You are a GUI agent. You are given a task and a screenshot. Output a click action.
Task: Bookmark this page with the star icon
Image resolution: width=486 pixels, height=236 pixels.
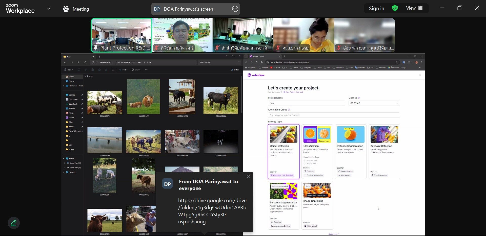click(397, 62)
